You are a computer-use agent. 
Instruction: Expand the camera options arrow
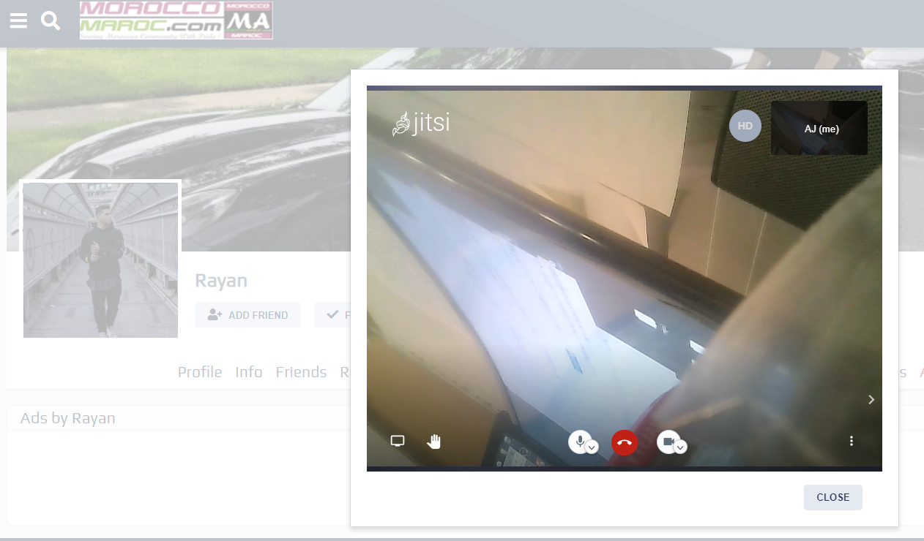(x=680, y=447)
